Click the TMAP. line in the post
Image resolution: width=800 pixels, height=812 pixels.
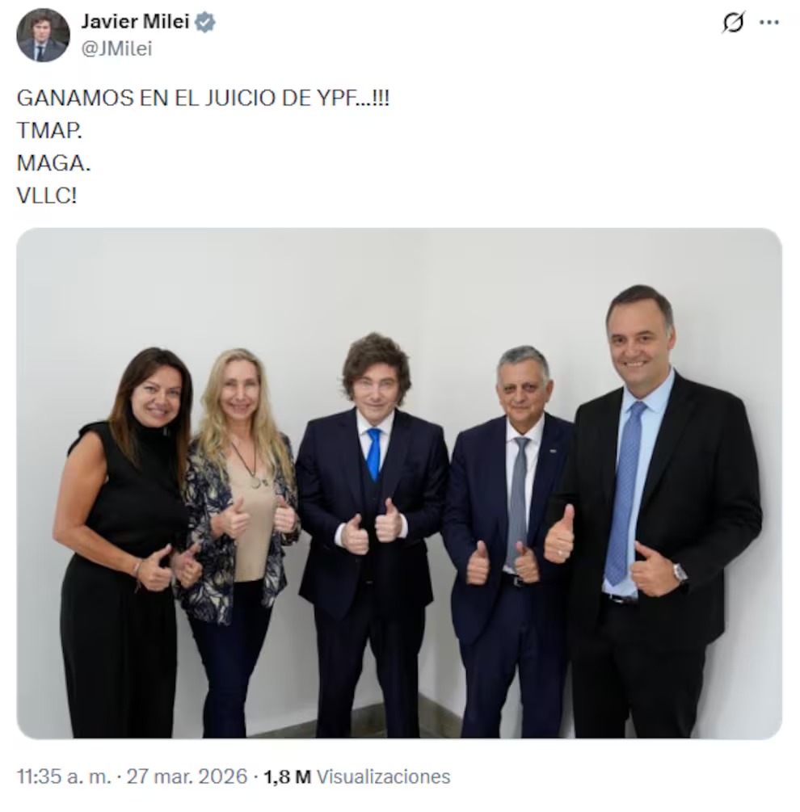click(x=49, y=130)
